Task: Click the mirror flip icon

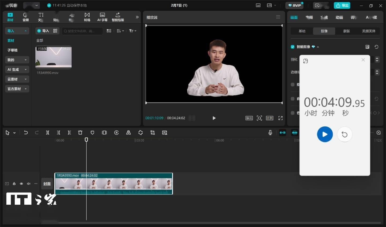Action: pos(128,133)
